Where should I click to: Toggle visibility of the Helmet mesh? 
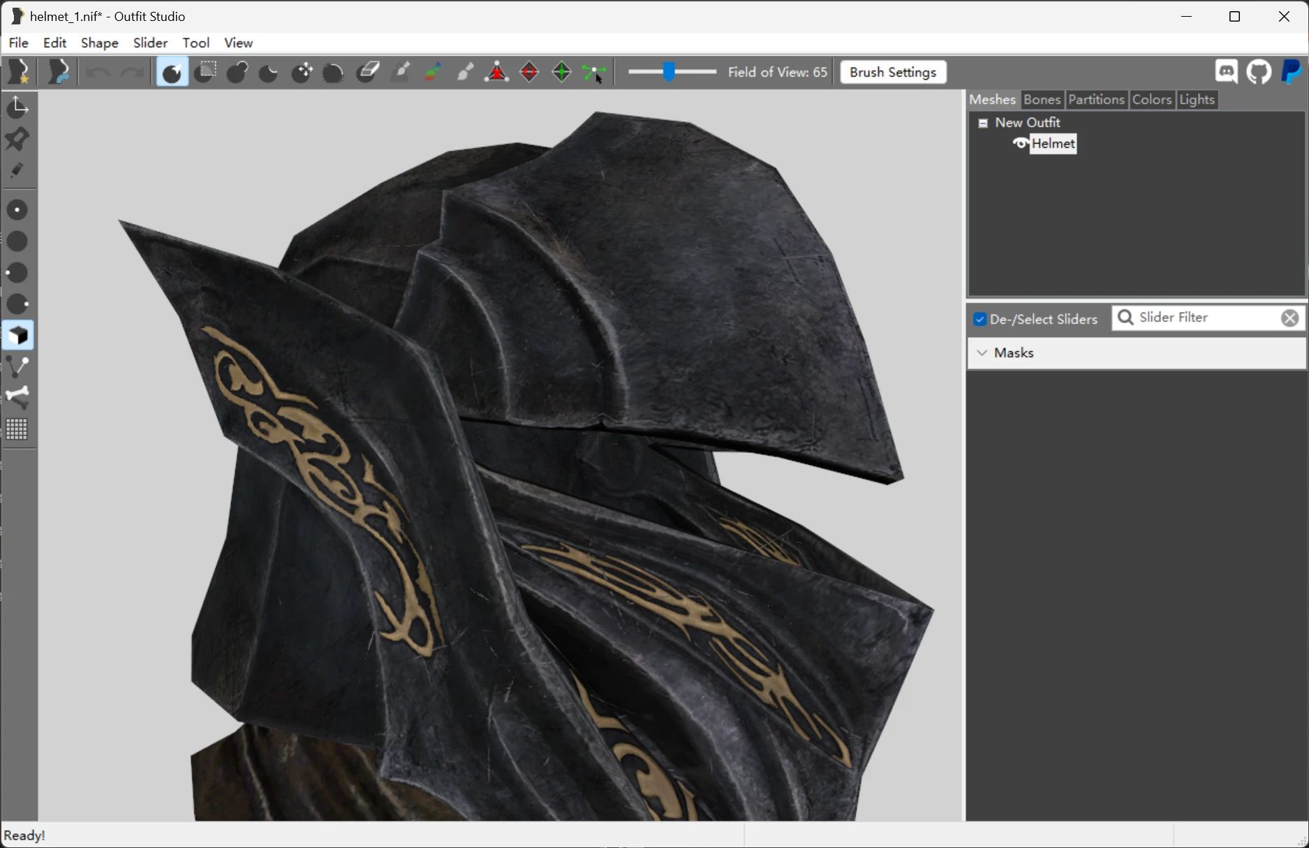tap(1020, 144)
